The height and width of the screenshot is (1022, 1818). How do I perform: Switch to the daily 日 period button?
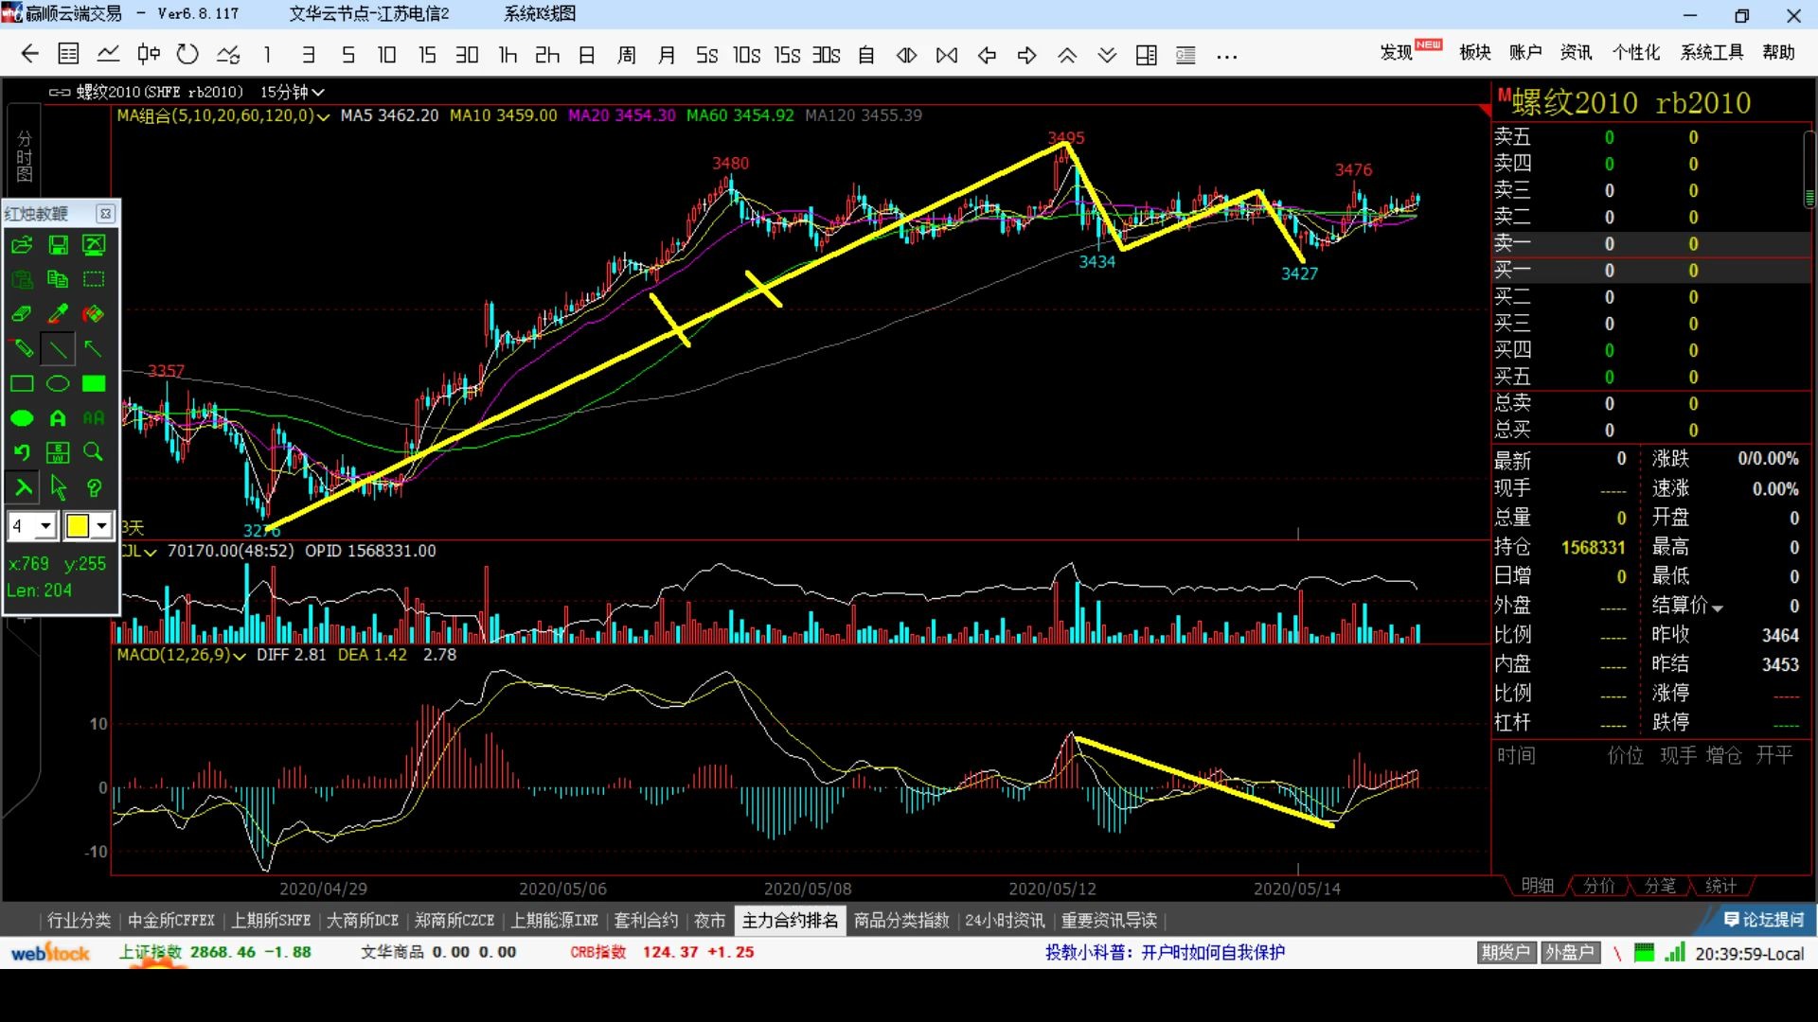587,55
